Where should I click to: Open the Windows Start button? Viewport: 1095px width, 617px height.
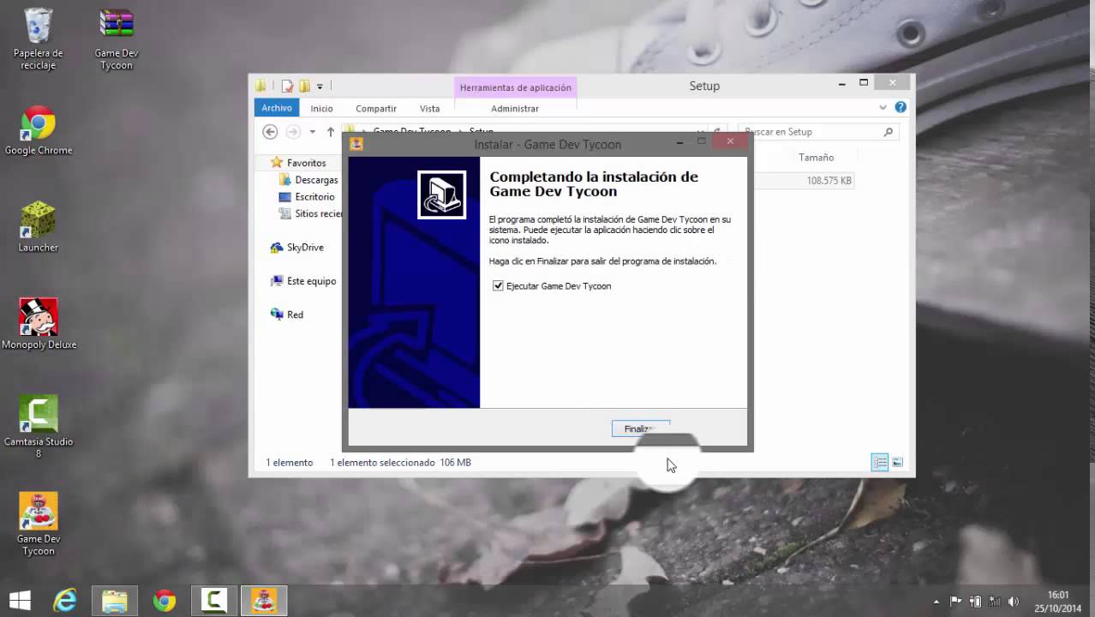pos(19,601)
